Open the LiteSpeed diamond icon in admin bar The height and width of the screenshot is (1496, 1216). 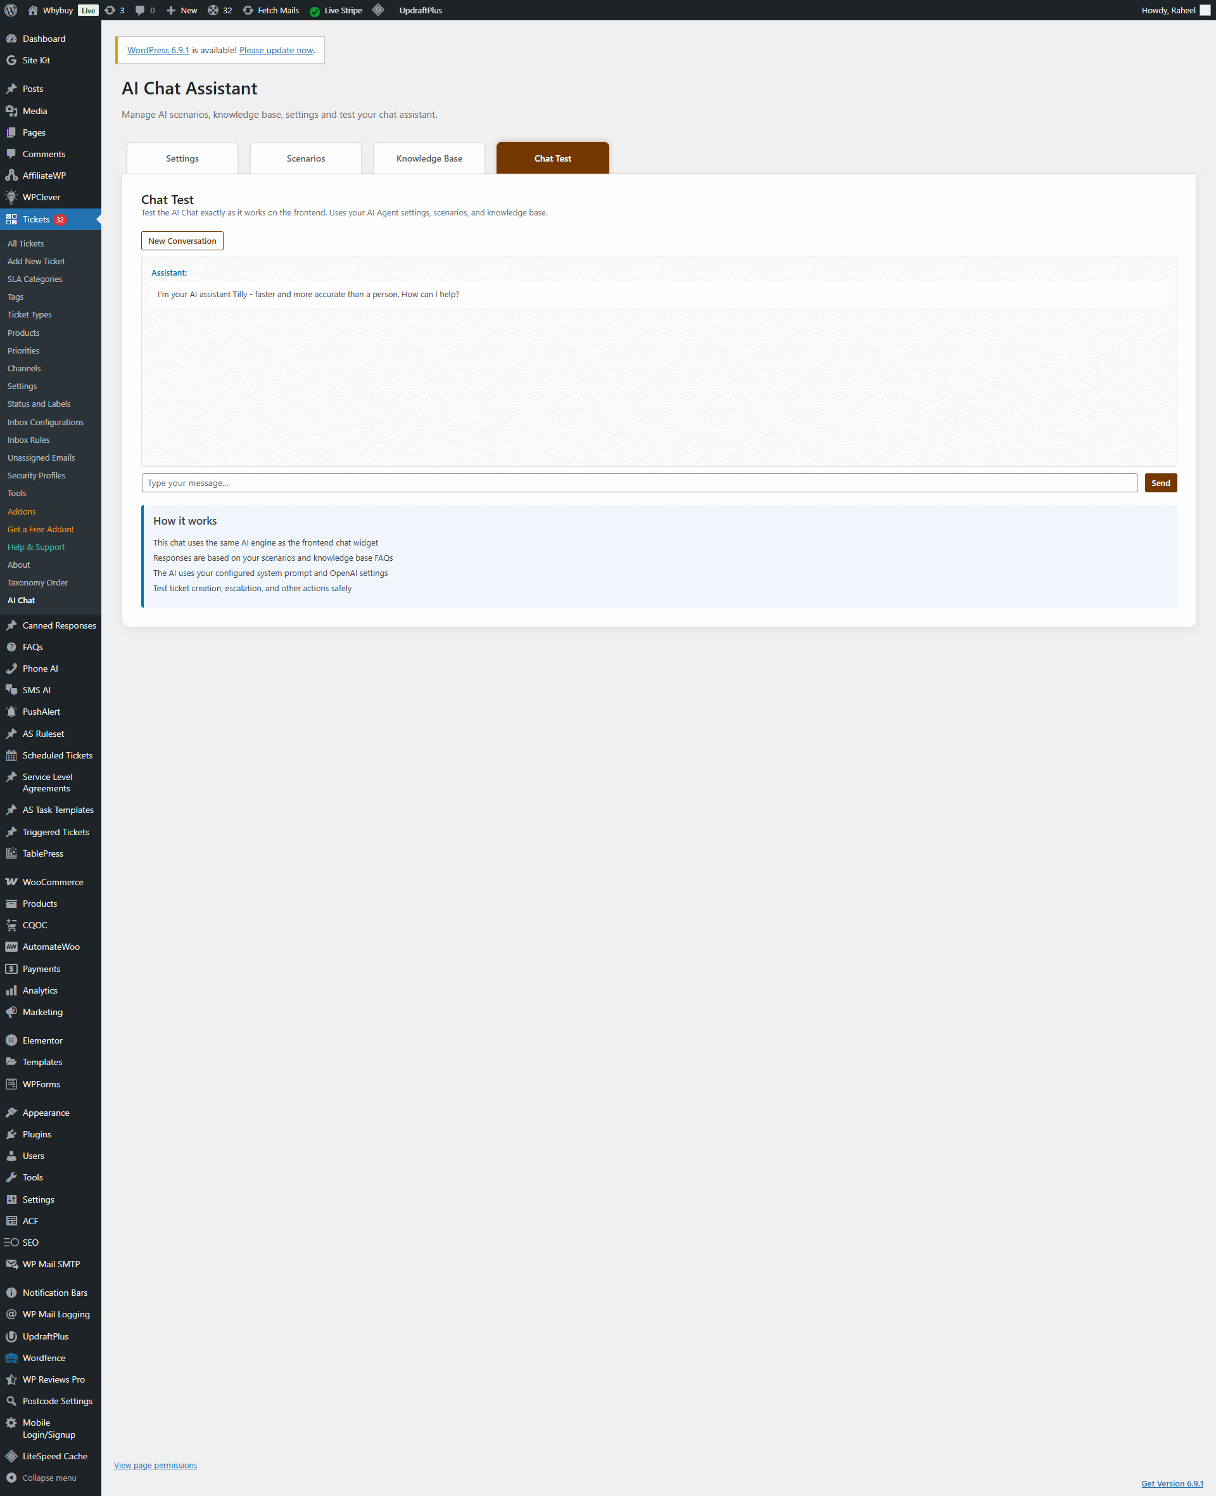tap(378, 10)
